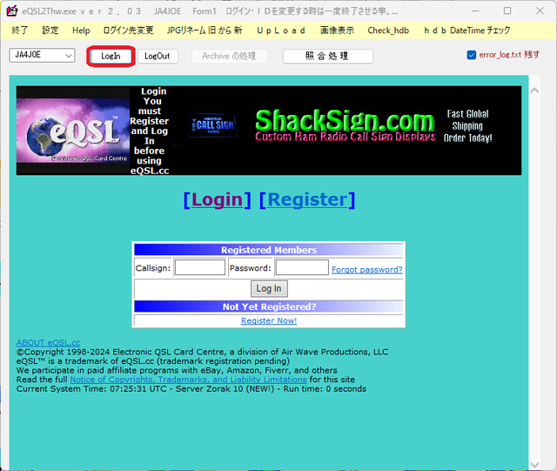
Task: Open the Check_hdb menu
Action: click(388, 30)
